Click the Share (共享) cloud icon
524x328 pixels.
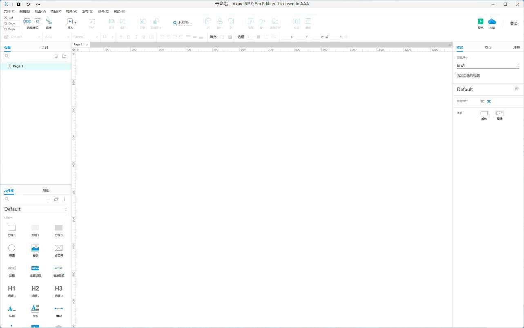point(492,21)
